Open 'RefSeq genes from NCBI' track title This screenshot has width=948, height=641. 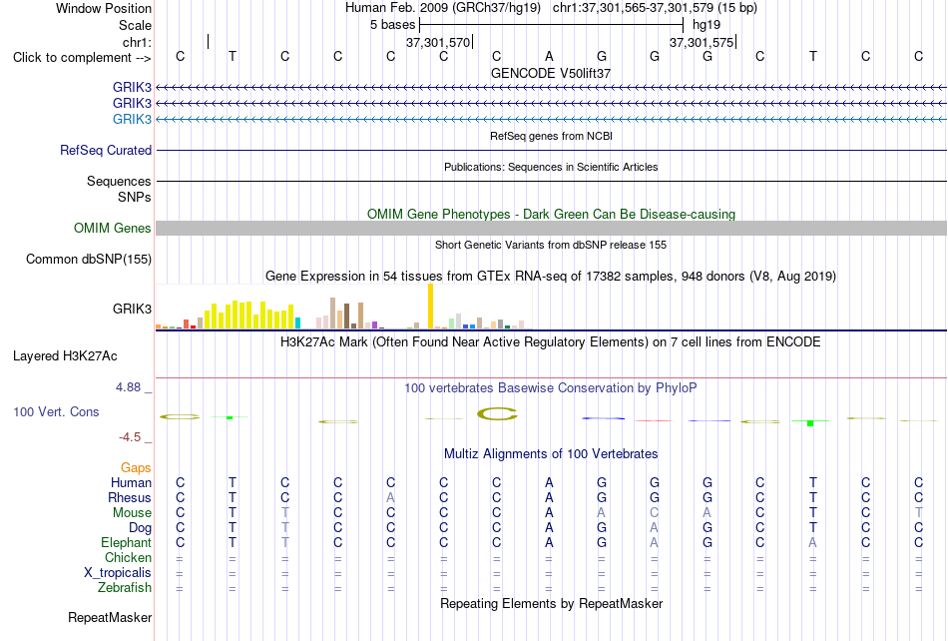click(551, 136)
